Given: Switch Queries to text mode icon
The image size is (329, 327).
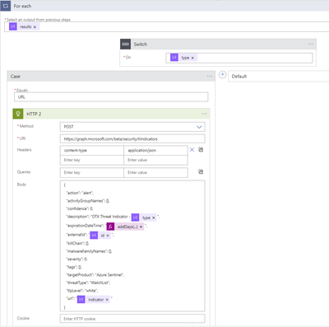Looking at the screenshot, I should click(201, 171).
